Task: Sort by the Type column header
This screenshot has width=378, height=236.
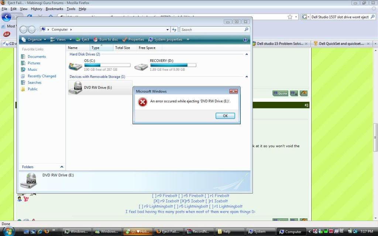Action: point(102,48)
